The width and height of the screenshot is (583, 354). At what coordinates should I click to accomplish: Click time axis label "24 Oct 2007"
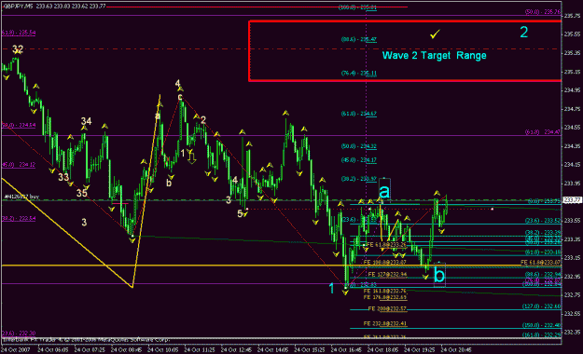click(16, 350)
